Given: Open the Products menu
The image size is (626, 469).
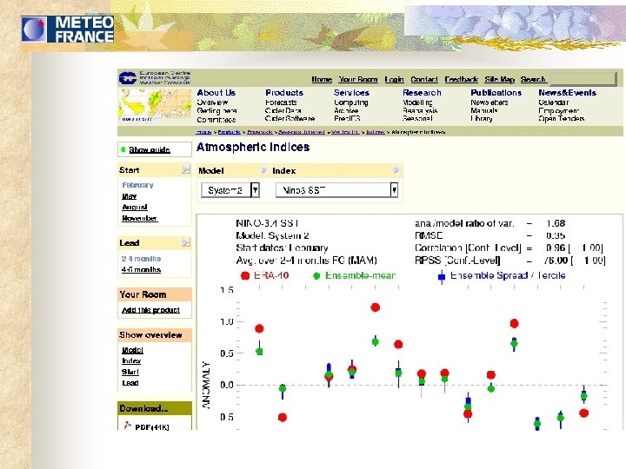Looking at the screenshot, I should point(284,93).
